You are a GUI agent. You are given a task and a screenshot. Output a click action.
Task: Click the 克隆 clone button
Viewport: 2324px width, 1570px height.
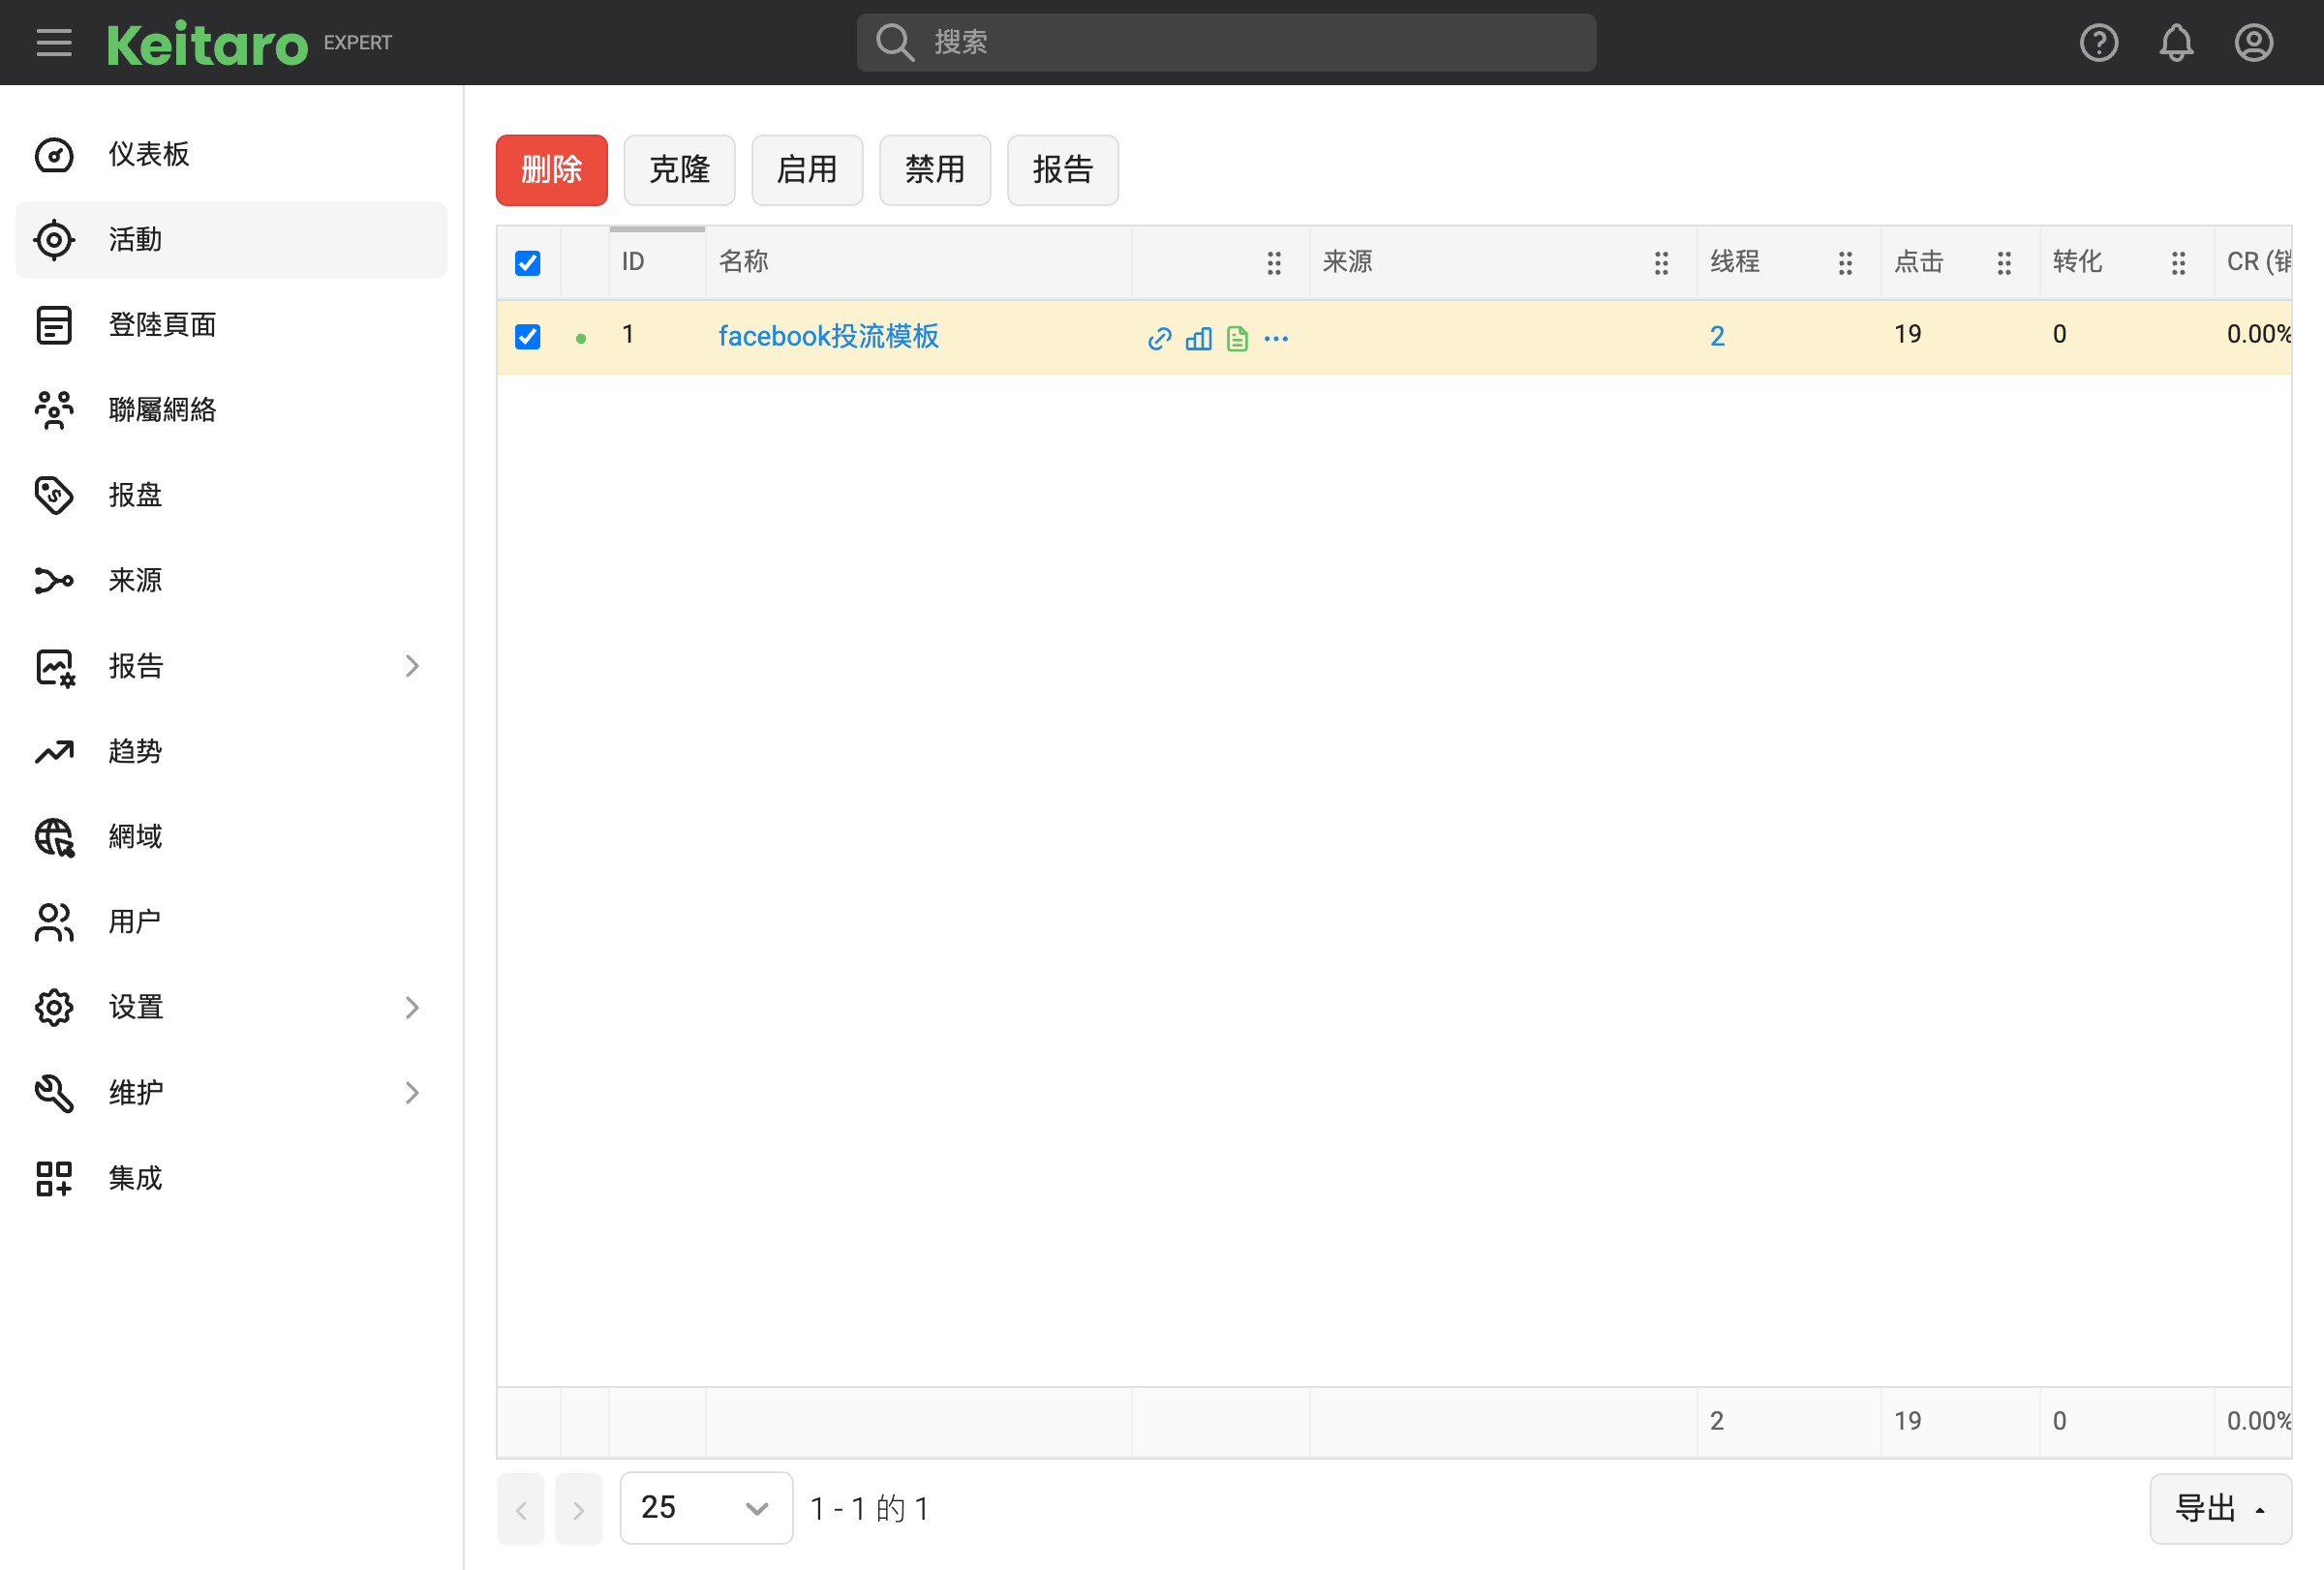[x=679, y=170]
